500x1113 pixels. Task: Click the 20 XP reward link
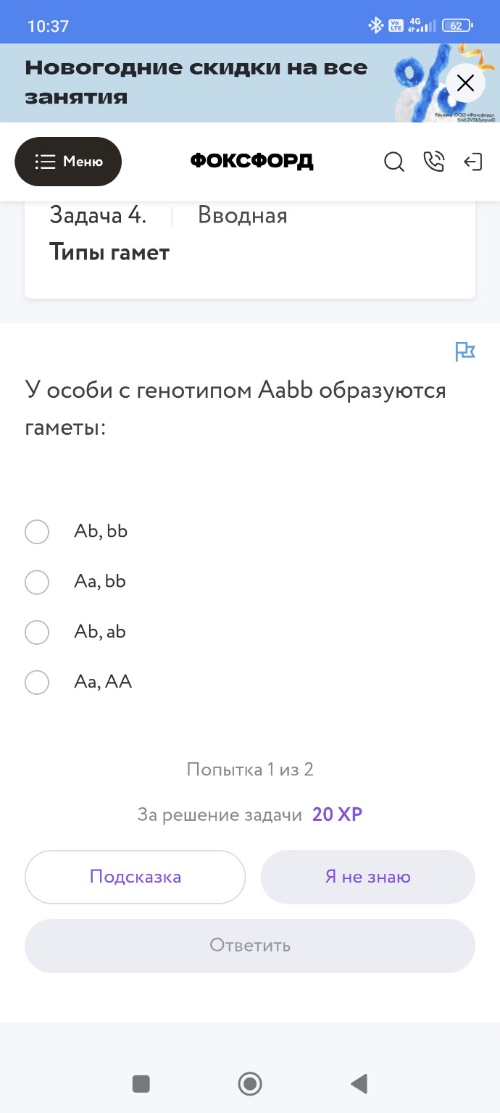click(x=336, y=814)
